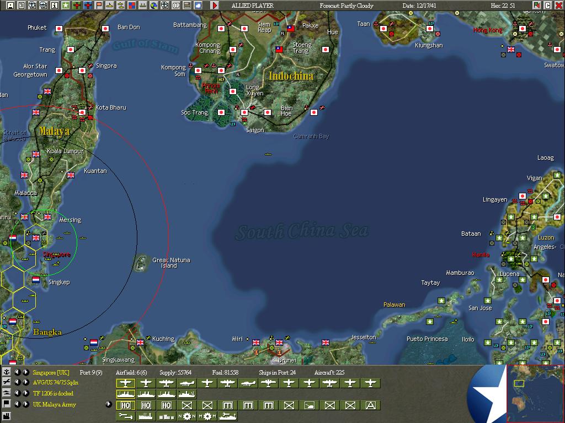Click the red and blue squares icon
Viewport: 565px width, 423px height.
coord(131,6)
